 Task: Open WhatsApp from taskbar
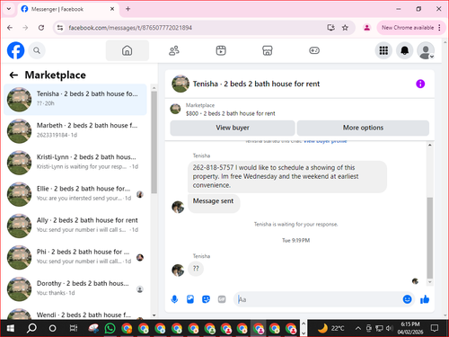(x=110, y=328)
